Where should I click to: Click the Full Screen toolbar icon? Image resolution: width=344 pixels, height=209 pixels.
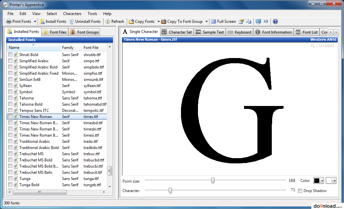(213, 22)
